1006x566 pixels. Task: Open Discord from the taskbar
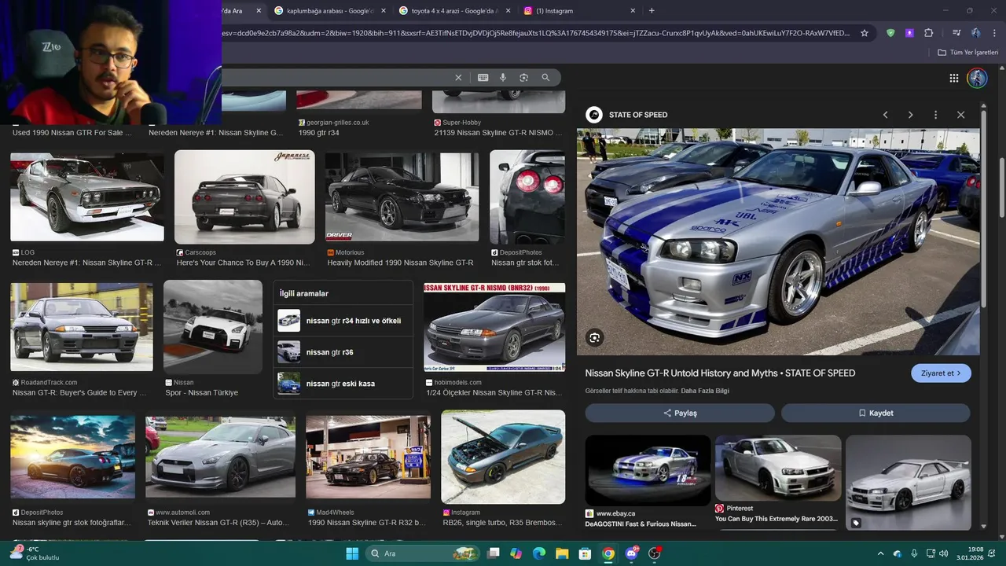631,553
